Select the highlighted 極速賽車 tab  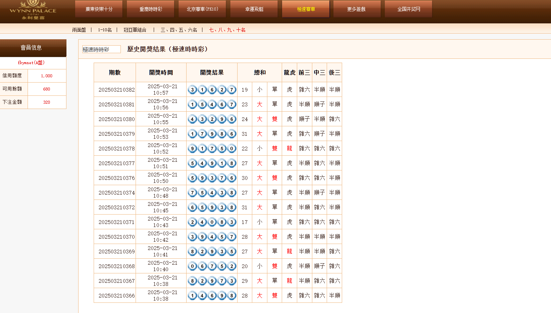(306, 9)
